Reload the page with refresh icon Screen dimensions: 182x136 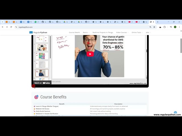point(11,27)
